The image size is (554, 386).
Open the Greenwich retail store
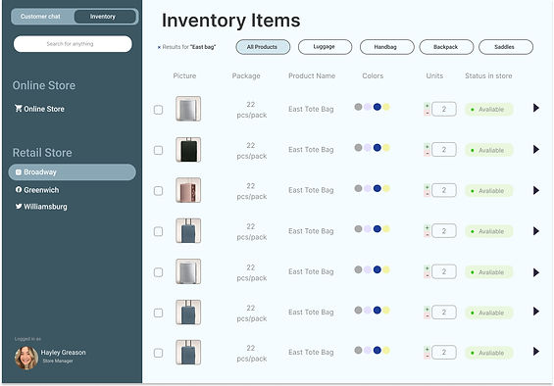[x=37, y=190]
